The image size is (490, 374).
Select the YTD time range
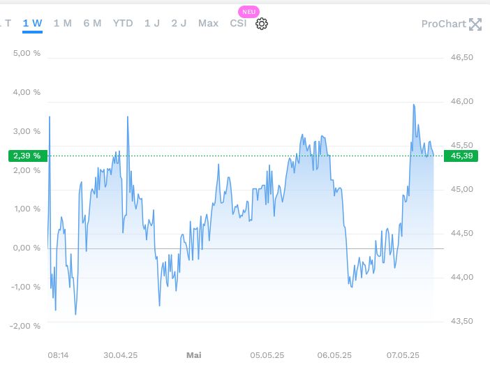pyautogui.click(x=123, y=24)
